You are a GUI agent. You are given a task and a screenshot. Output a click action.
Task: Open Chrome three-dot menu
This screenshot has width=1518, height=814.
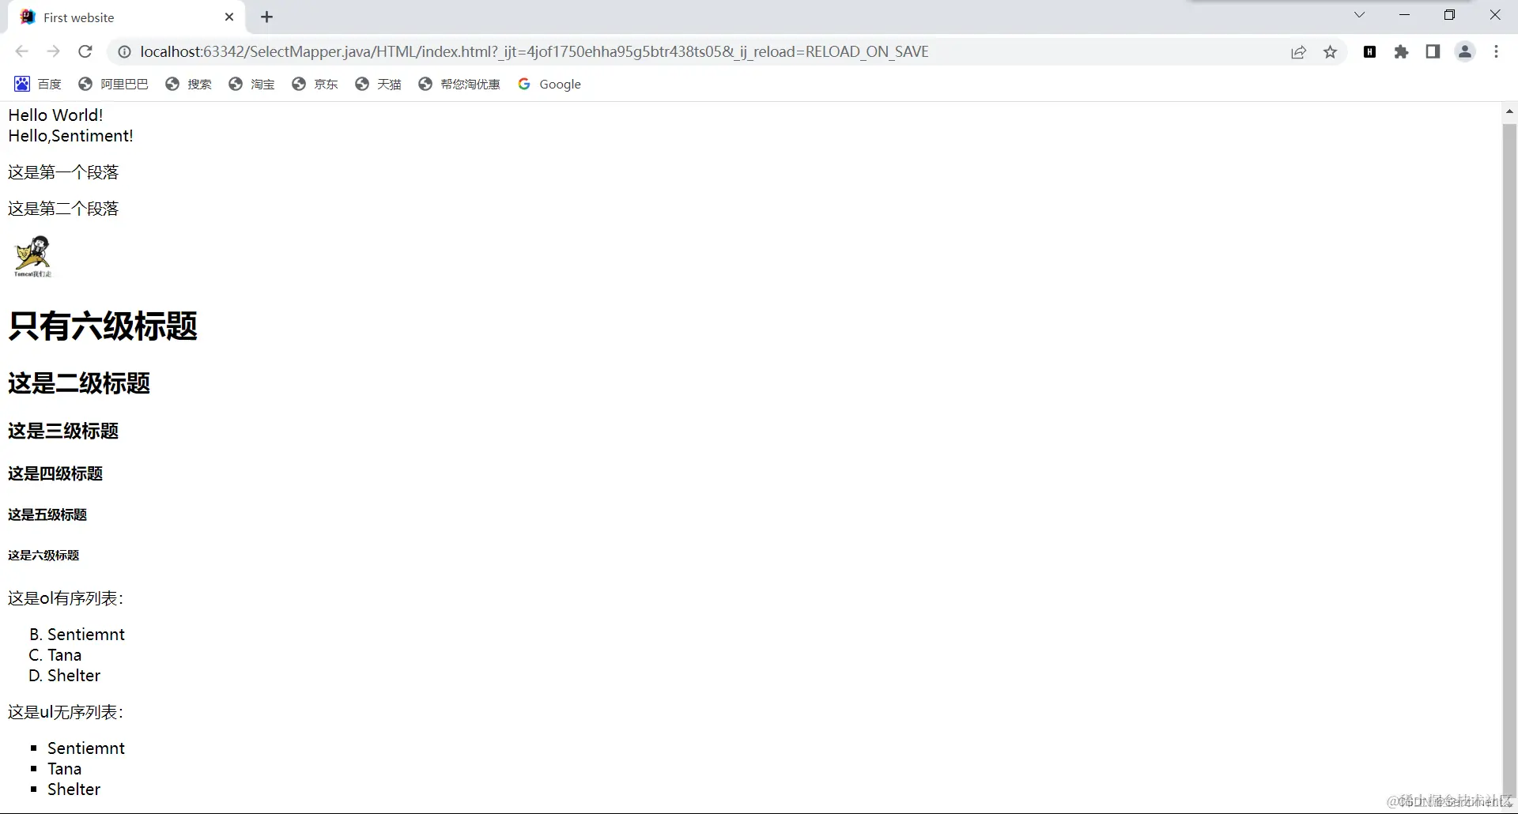coord(1496,52)
